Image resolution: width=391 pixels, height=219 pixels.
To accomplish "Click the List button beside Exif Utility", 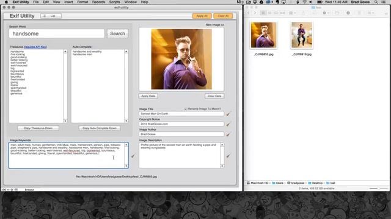I will click(51, 16).
